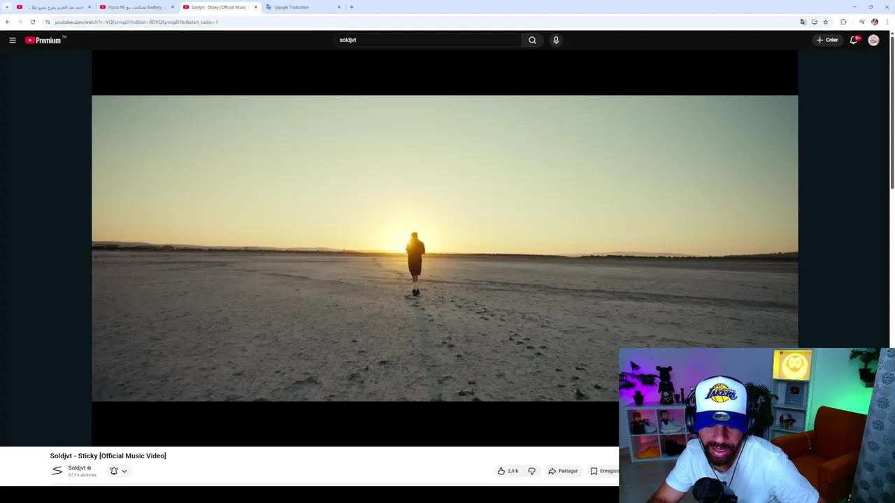Image resolution: width=895 pixels, height=503 pixels.
Task: Reload the current page
Action: 32,22
